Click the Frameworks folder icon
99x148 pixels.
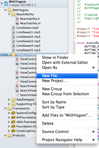10,108
